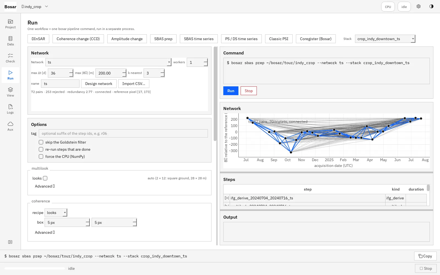Enable skip the Goldstein filter

41,142
